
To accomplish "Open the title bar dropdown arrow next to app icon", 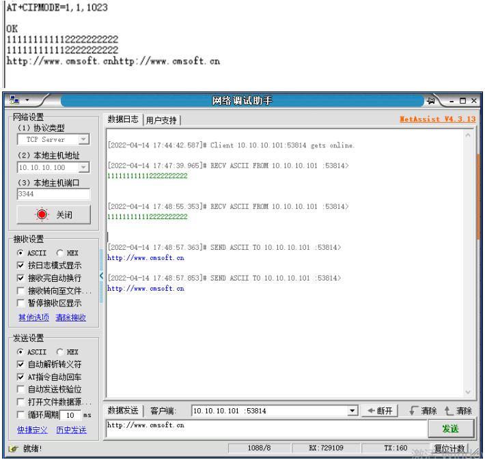I will [27, 100].
